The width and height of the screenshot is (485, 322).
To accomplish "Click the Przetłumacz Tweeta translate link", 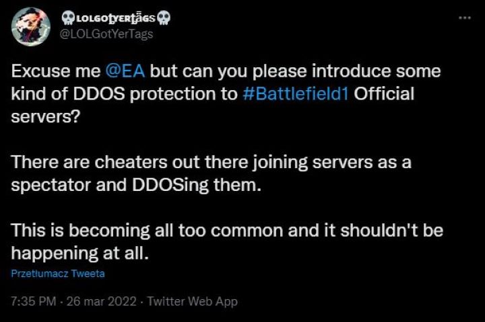I will tap(58, 274).
